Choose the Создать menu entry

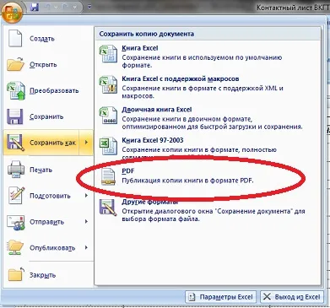[42, 39]
